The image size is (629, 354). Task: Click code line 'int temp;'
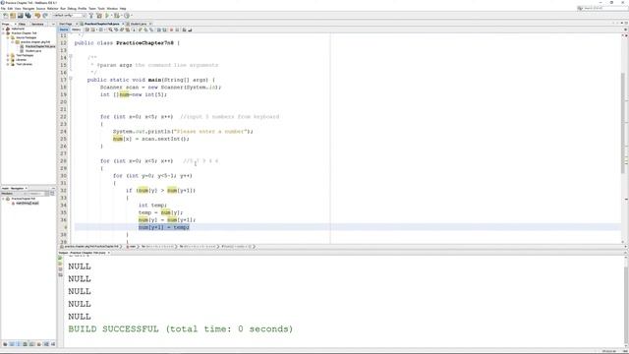(152, 206)
